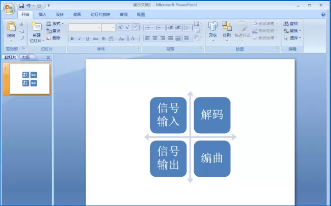Open the line spacing menu
Viewport: 331px width, 206px height.
tap(187, 28)
